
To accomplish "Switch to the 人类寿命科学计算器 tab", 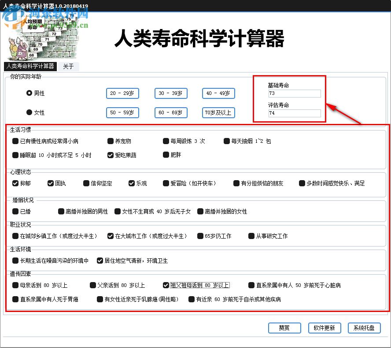I will click(30, 66).
